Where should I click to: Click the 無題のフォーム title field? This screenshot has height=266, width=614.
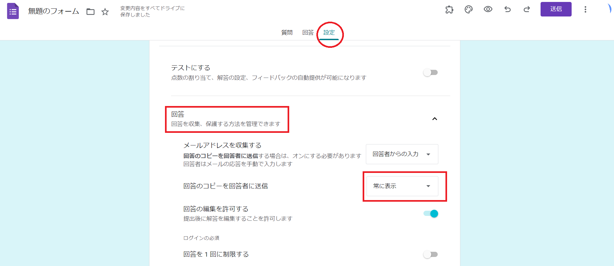pyautogui.click(x=54, y=11)
